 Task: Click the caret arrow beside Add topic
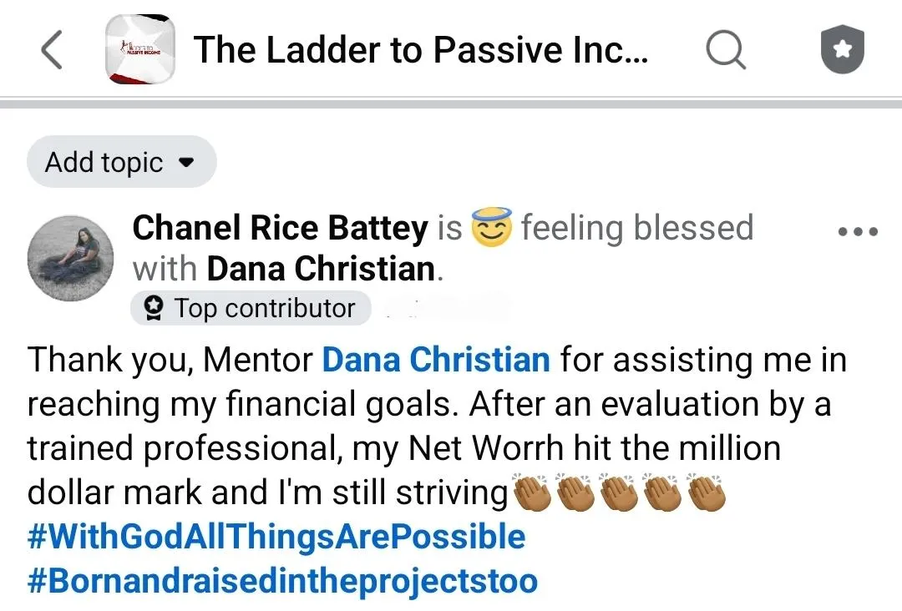187,162
